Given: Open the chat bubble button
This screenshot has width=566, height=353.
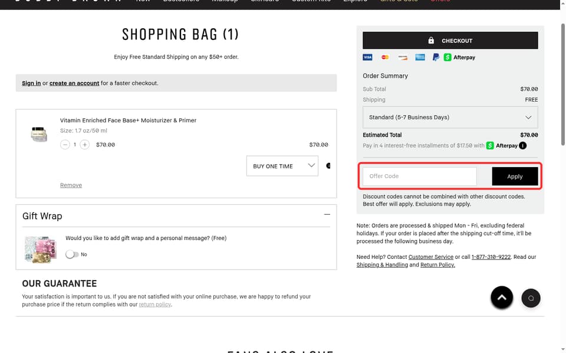Looking at the screenshot, I should click(531, 298).
